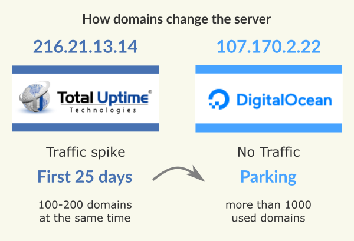Click the DigitalOcean circular logo icon

218,99
